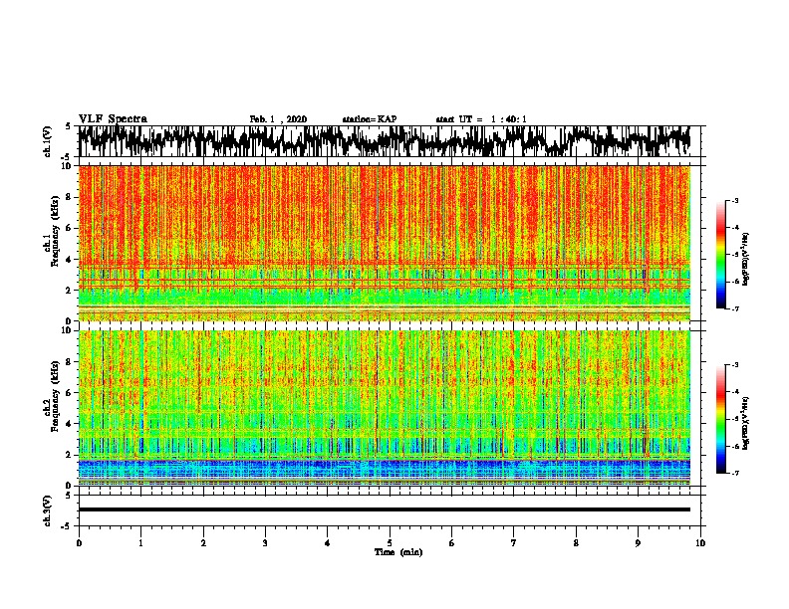Click inside the ch.1 spectrogram panel
This screenshot has width=789, height=609.
(384, 243)
